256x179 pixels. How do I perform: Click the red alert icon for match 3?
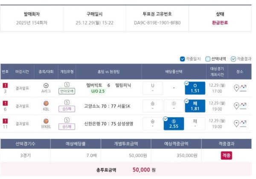point(5,85)
